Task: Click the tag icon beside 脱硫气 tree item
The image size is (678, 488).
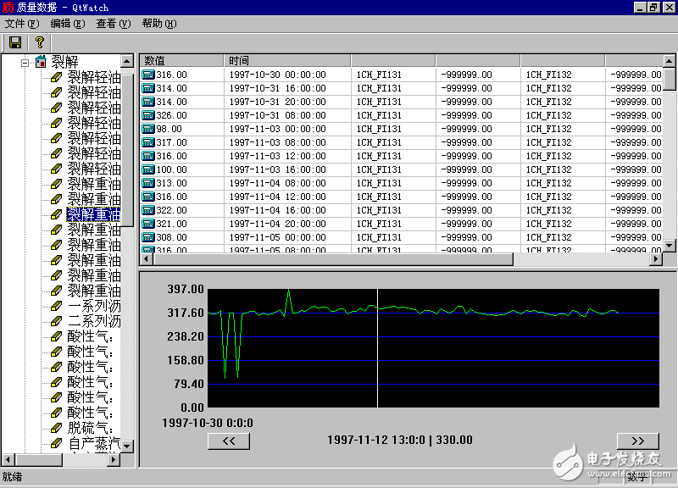Action: click(x=57, y=427)
